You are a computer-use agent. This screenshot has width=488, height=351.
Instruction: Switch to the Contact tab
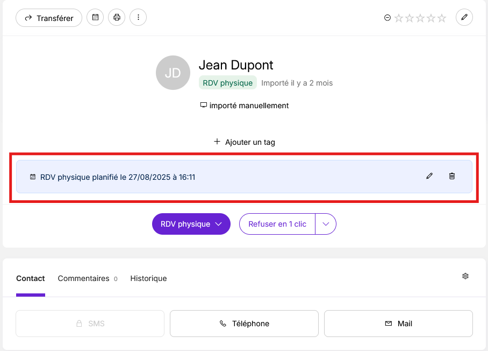31,278
